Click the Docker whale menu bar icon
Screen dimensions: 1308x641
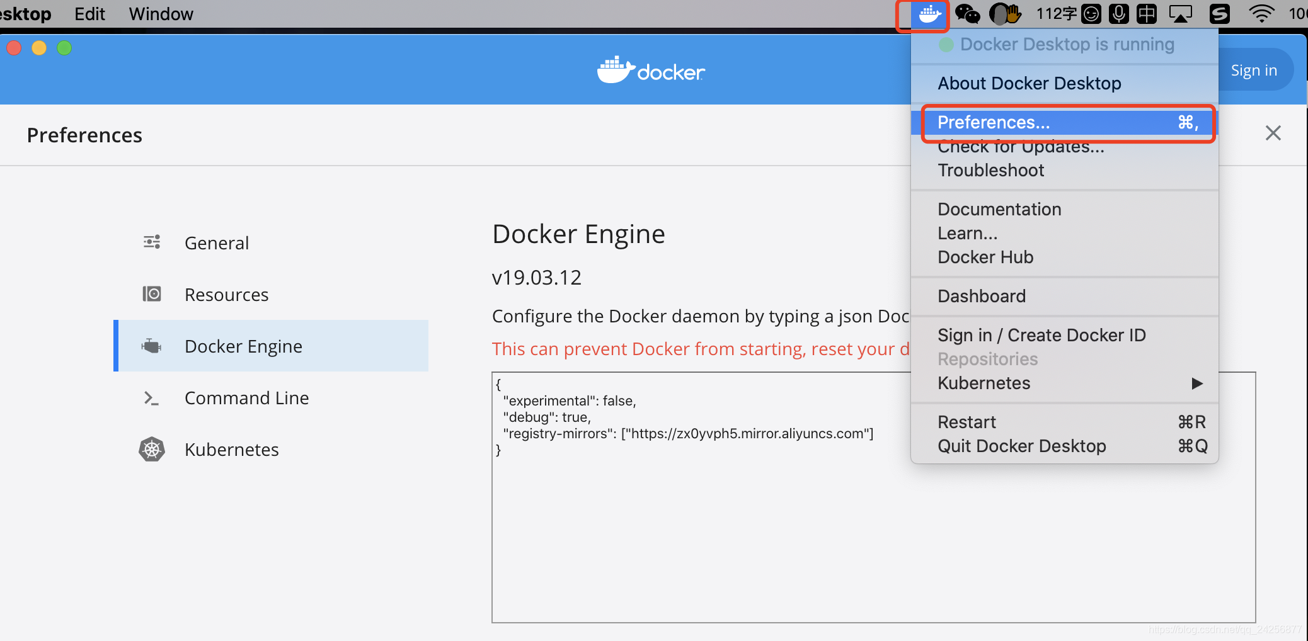[930, 14]
